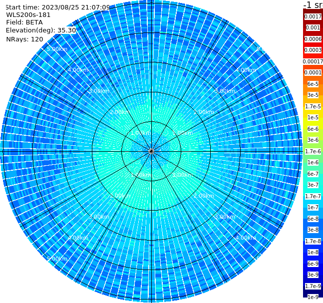323x303 pixels.
Task: Click the 1.7e-8 colorbar label
Action: [313, 241]
